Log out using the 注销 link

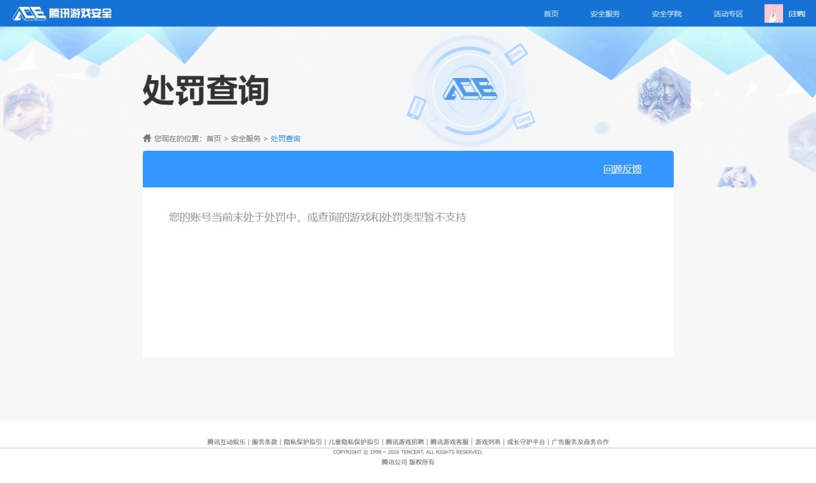click(x=797, y=14)
